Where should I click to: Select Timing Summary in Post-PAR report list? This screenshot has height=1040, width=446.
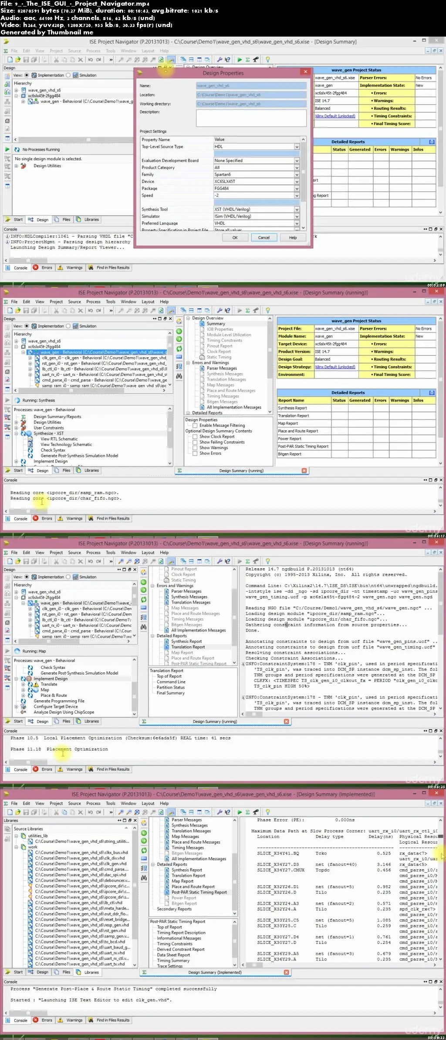point(173,960)
